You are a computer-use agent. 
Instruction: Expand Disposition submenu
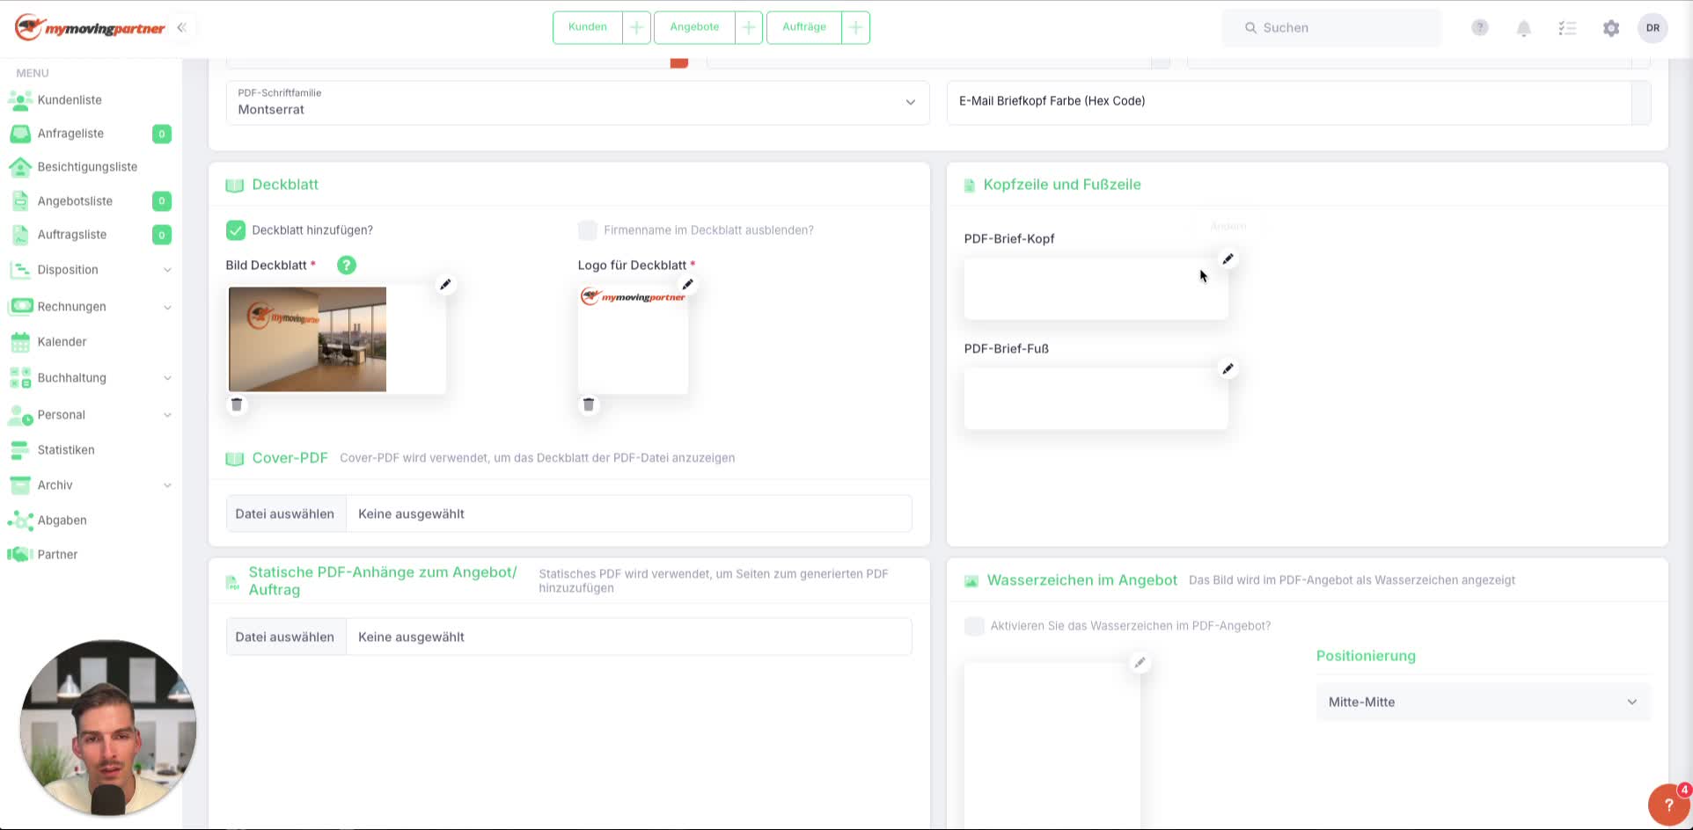tap(167, 270)
